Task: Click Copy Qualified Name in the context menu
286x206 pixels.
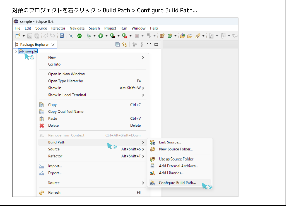Action: (92, 112)
